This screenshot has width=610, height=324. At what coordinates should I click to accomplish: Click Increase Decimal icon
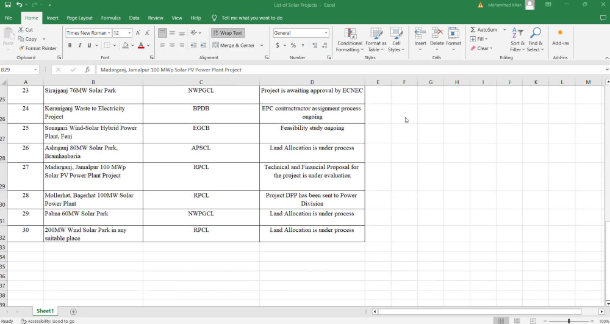[x=315, y=46]
